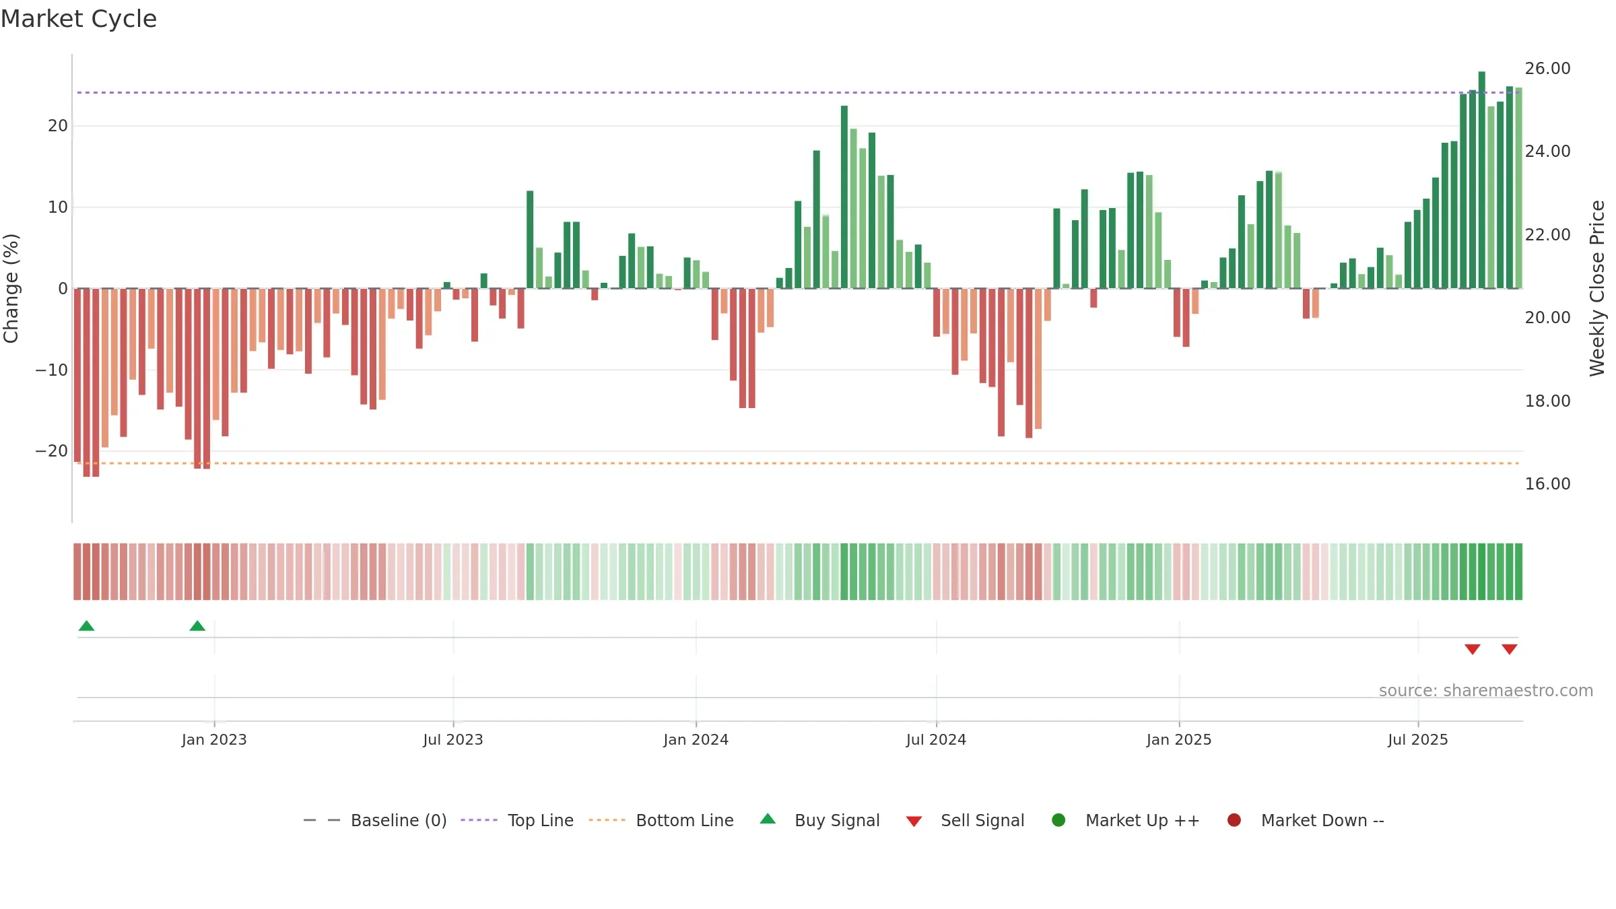Click the orange dotted Bottom Line
1616x909 pixels.
798,463
